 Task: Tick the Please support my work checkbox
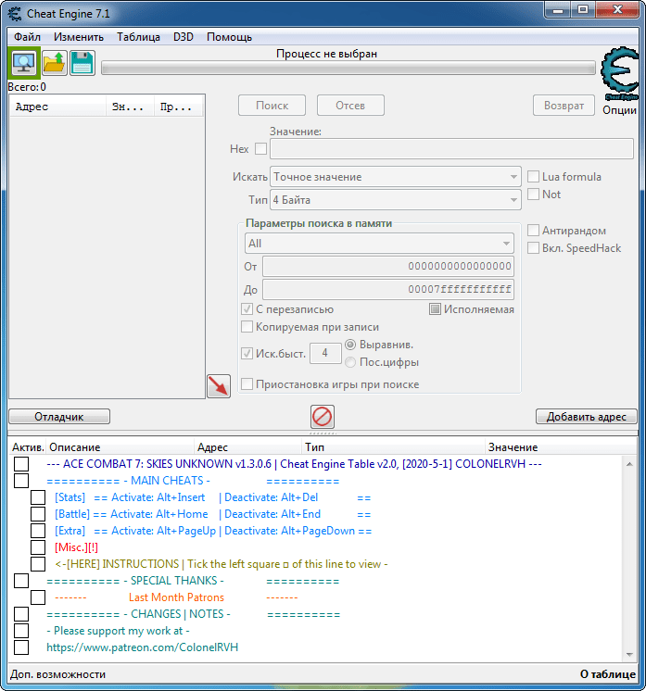coord(21,631)
